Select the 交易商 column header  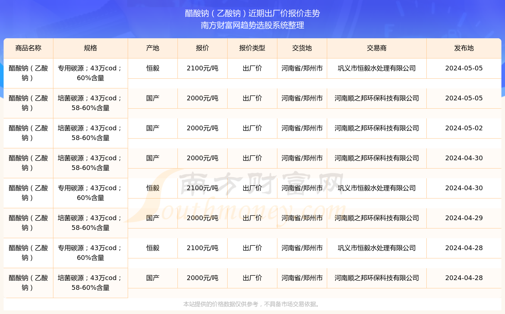[x=377, y=48]
